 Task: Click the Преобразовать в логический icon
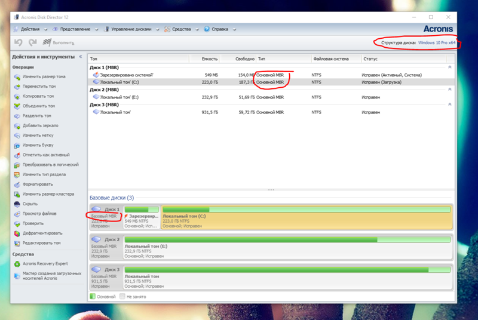click(17, 165)
